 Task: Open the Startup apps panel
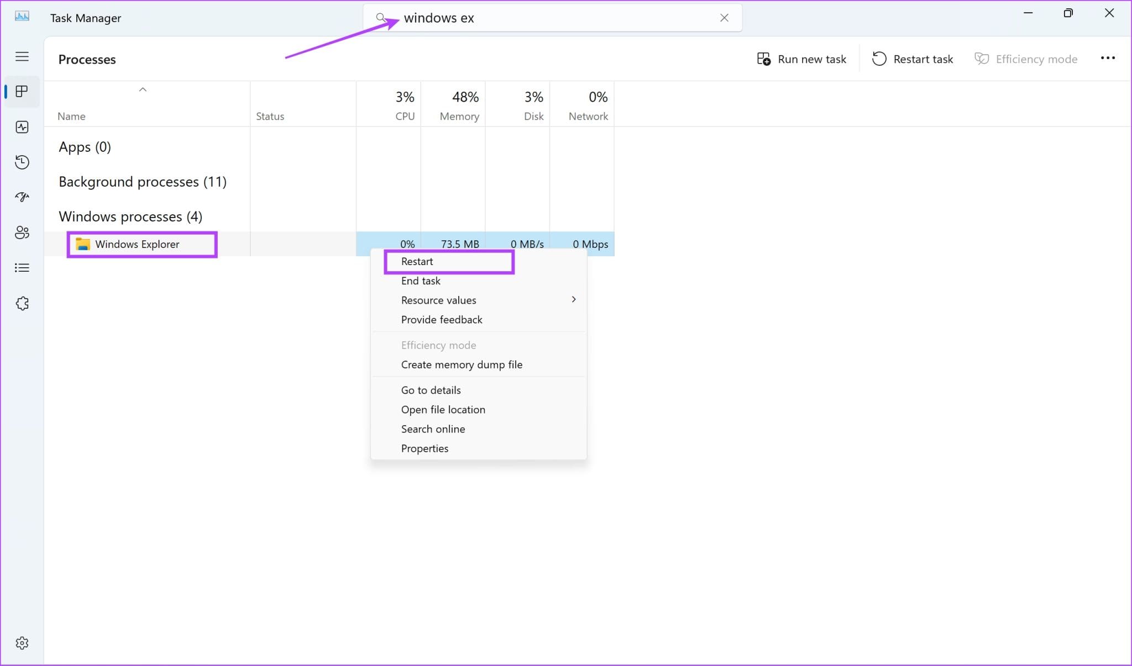[22, 197]
